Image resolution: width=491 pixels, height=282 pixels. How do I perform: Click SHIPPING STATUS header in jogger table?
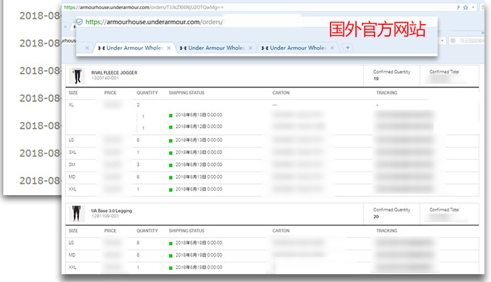coord(187,93)
